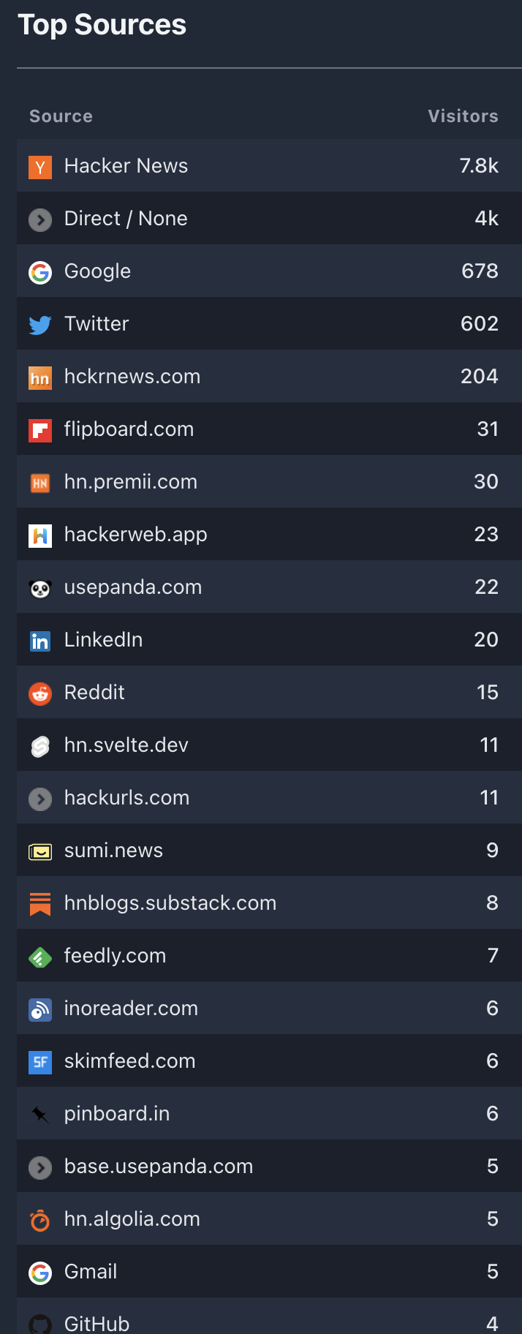This screenshot has height=1334, width=522.
Task: Click the Twitter bird icon
Action: (40, 325)
